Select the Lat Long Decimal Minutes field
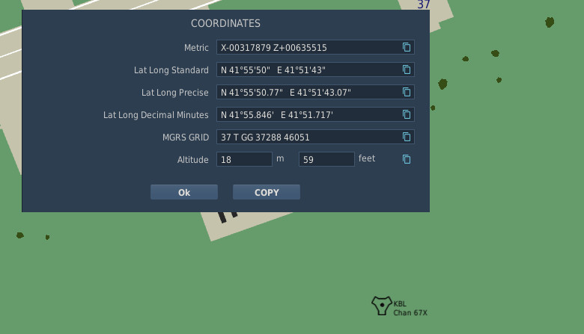Viewport: 584px width, 334px height. click(307, 115)
